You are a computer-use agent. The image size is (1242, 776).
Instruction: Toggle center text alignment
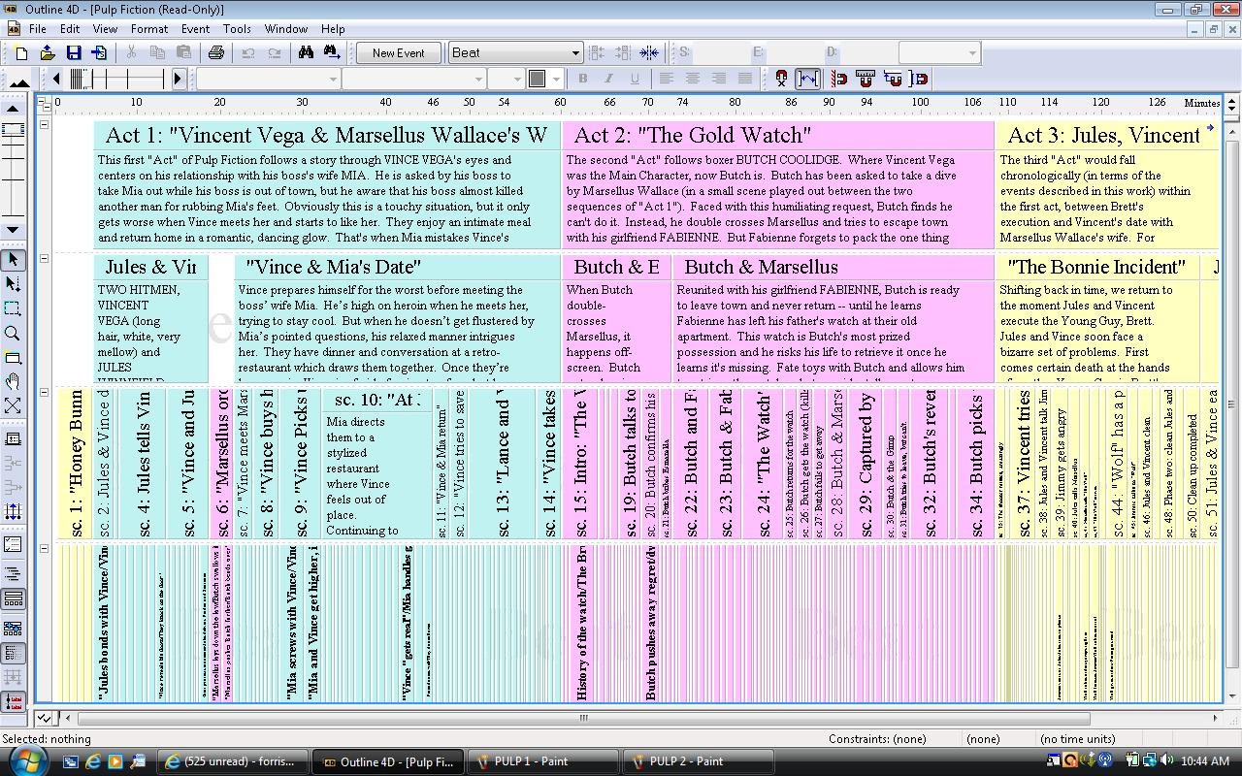pyautogui.click(x=692, y=79)
